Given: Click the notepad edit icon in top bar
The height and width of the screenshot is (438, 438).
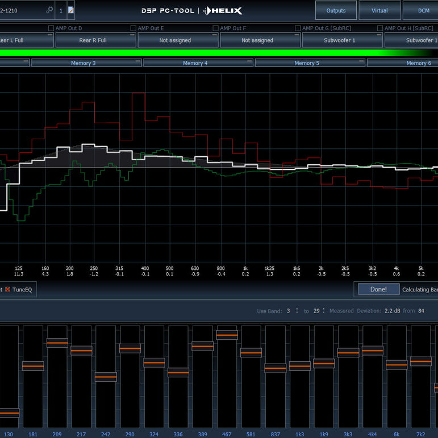Looking at the screenshot, I should [70, 10].
